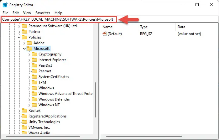
Task: Click the SystemCertificates folder icon
Action: click(x=34, y=77)
